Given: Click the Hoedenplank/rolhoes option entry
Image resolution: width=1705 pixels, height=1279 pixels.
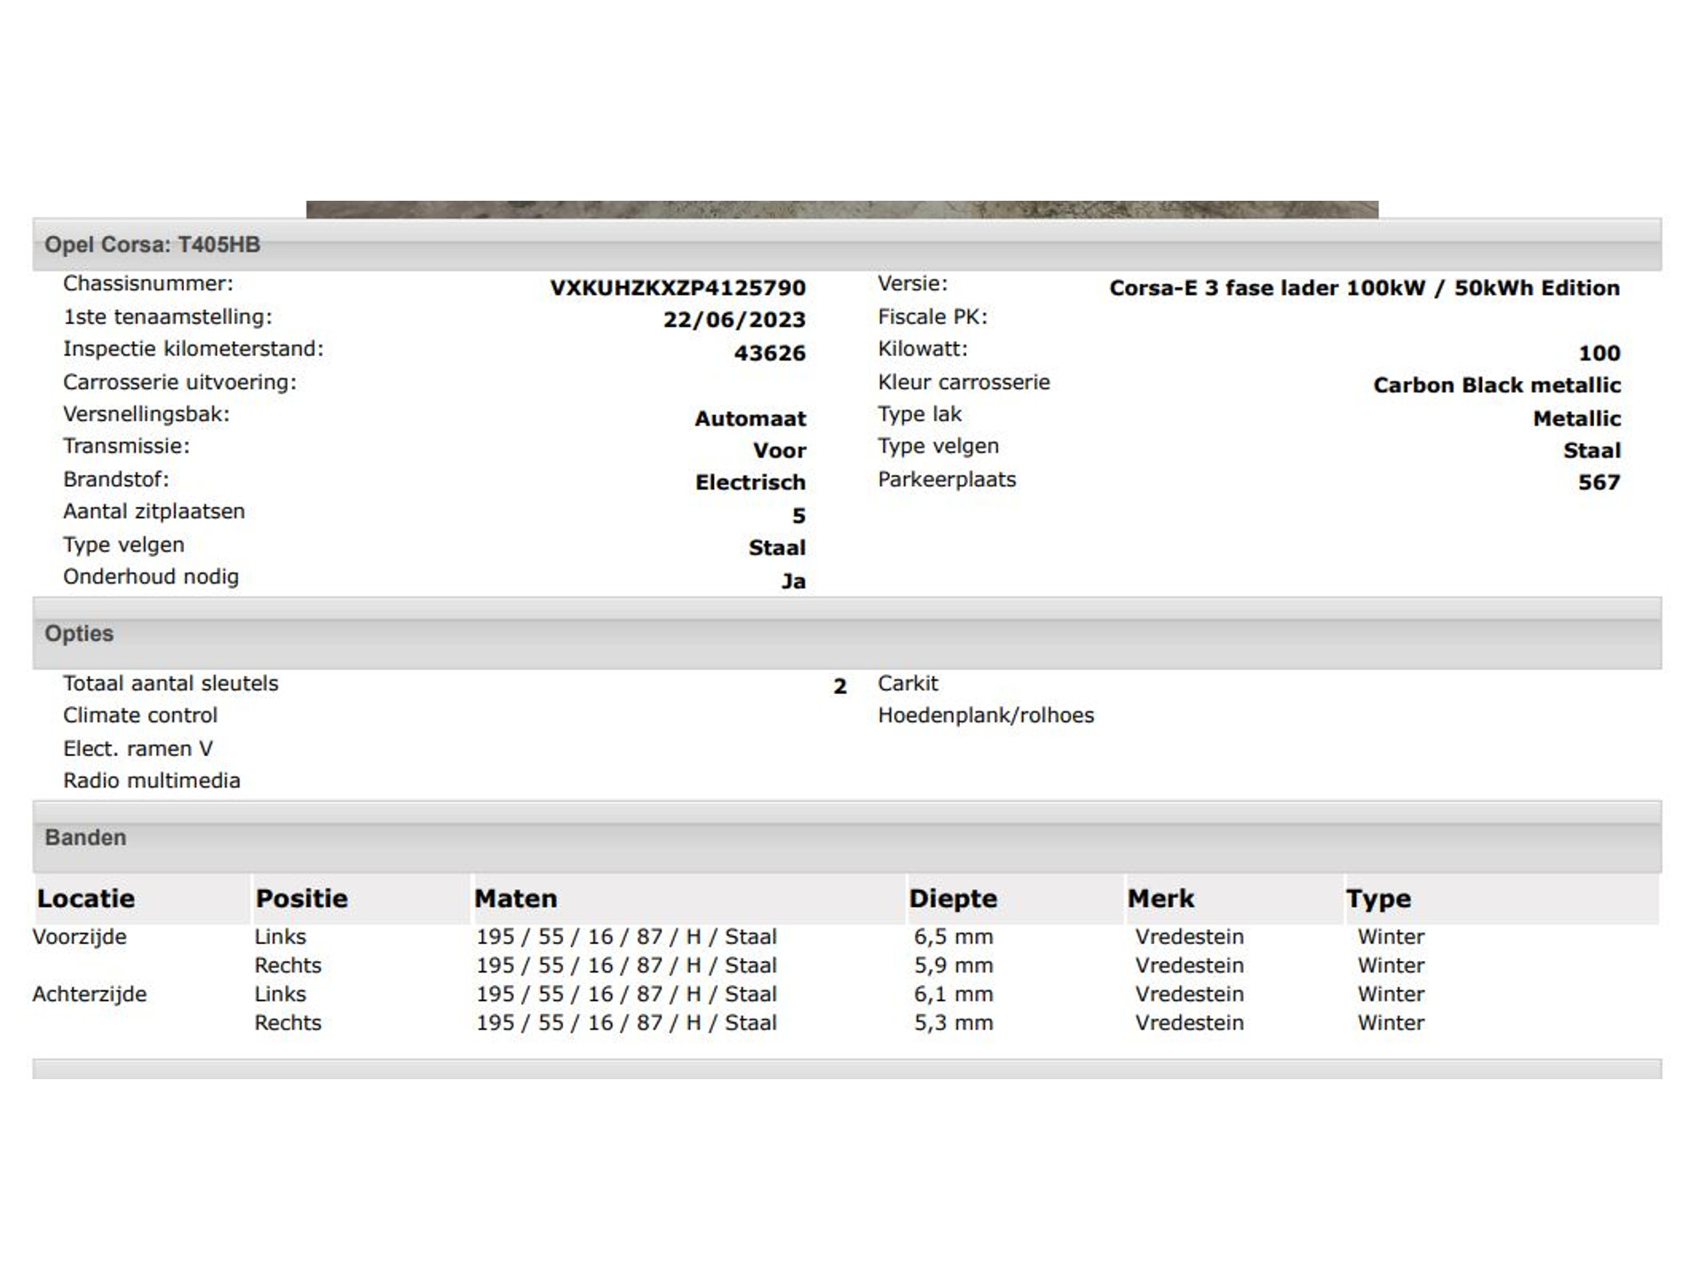Looking at the screenshot, I should tap(985, 715).
